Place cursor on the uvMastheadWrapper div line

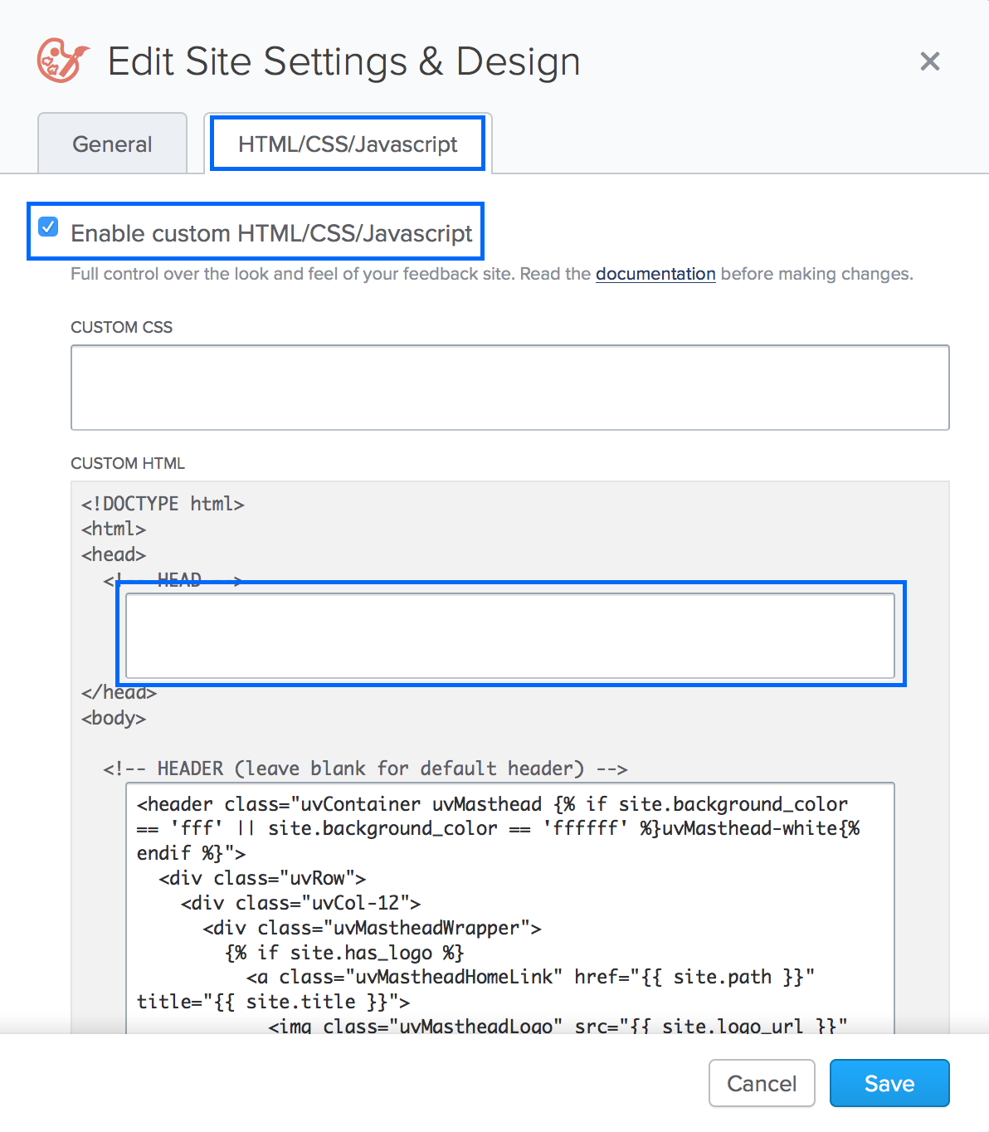372,928
